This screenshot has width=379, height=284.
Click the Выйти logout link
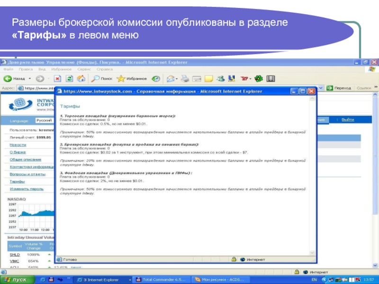pyautogui.click(x=348, y=120)
